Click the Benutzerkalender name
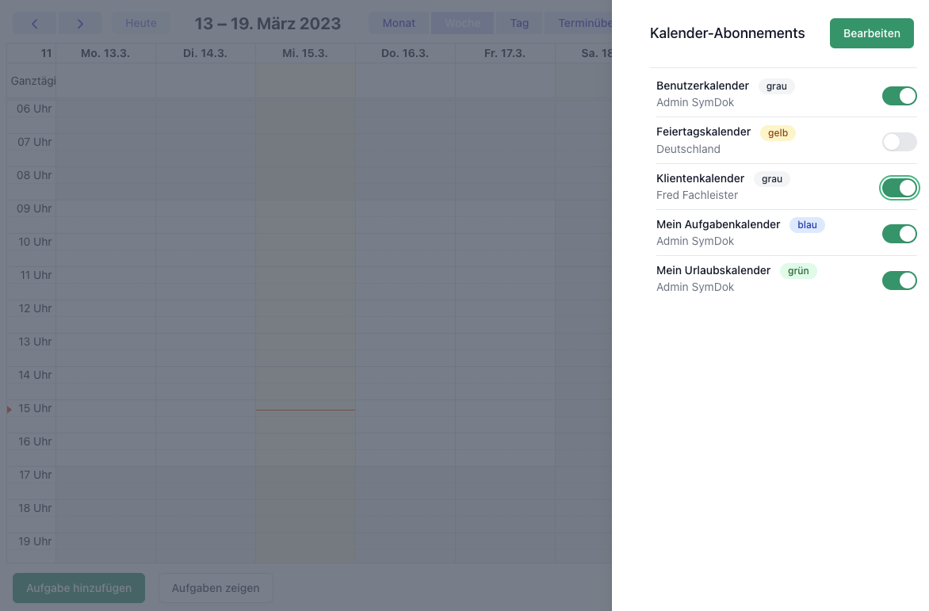Image resolution: width=929 pixels, height=611 pixels. click(702, 86)
